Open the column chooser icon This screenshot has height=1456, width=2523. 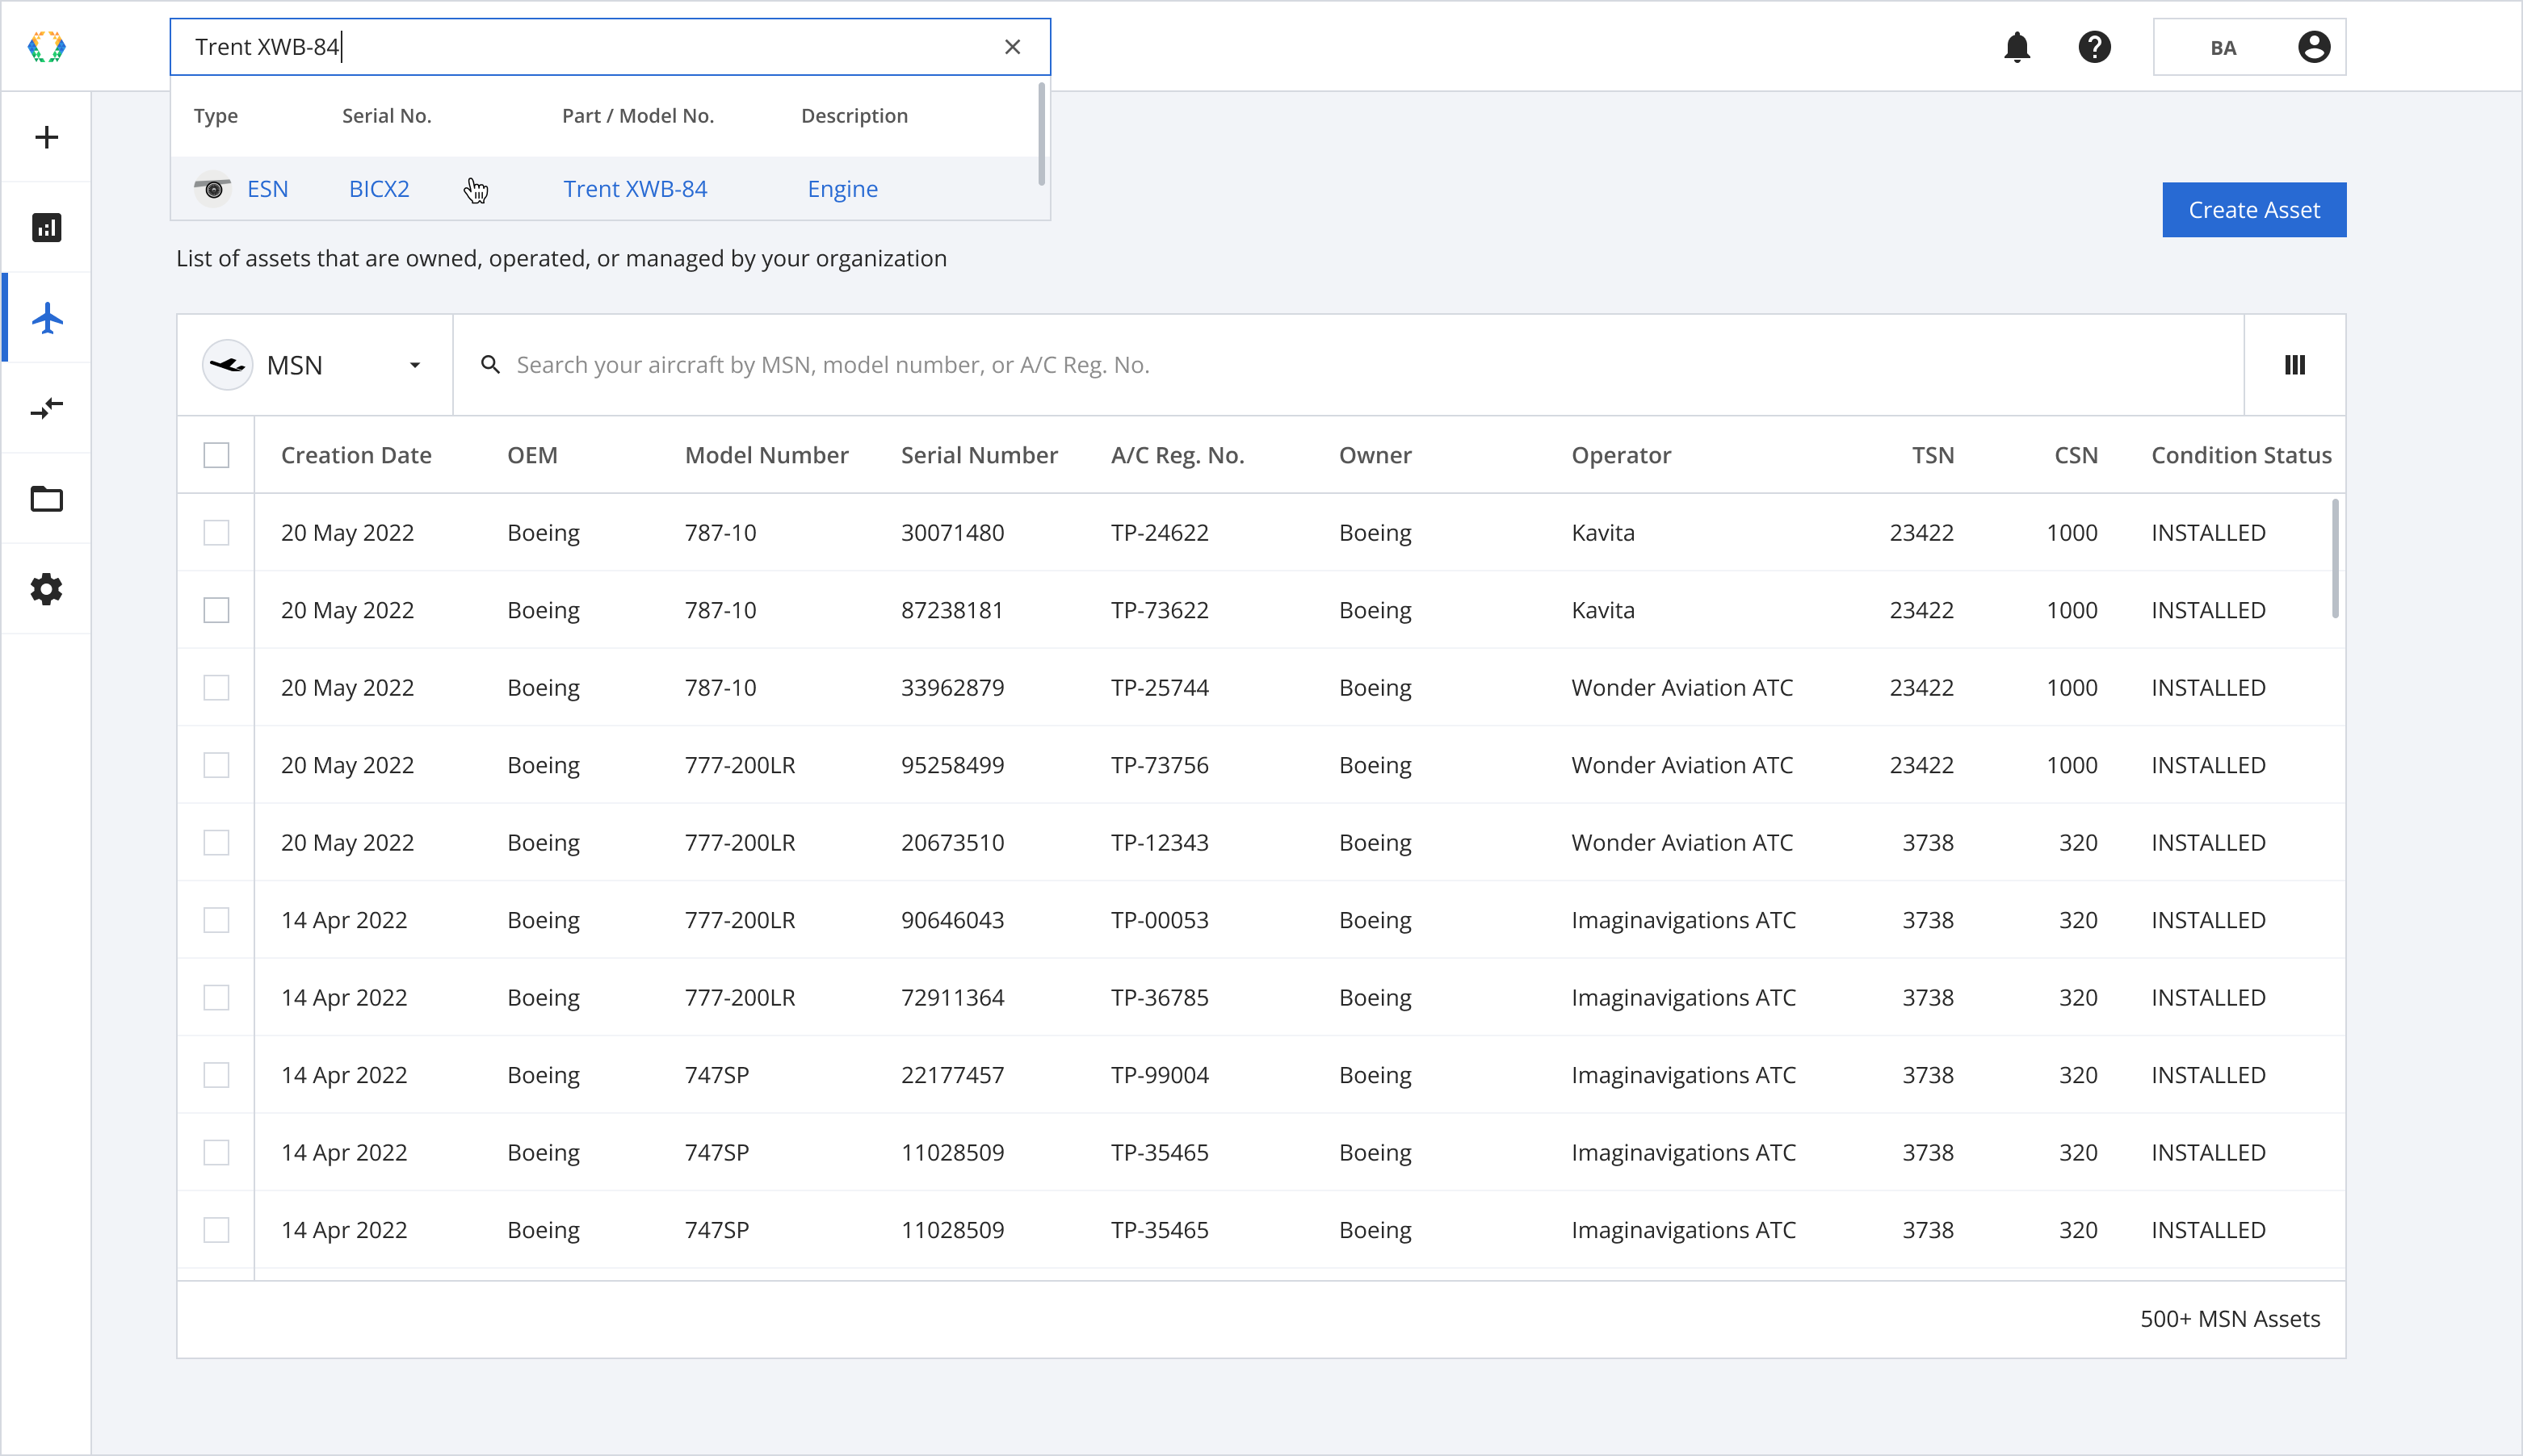click(2295, 365)
